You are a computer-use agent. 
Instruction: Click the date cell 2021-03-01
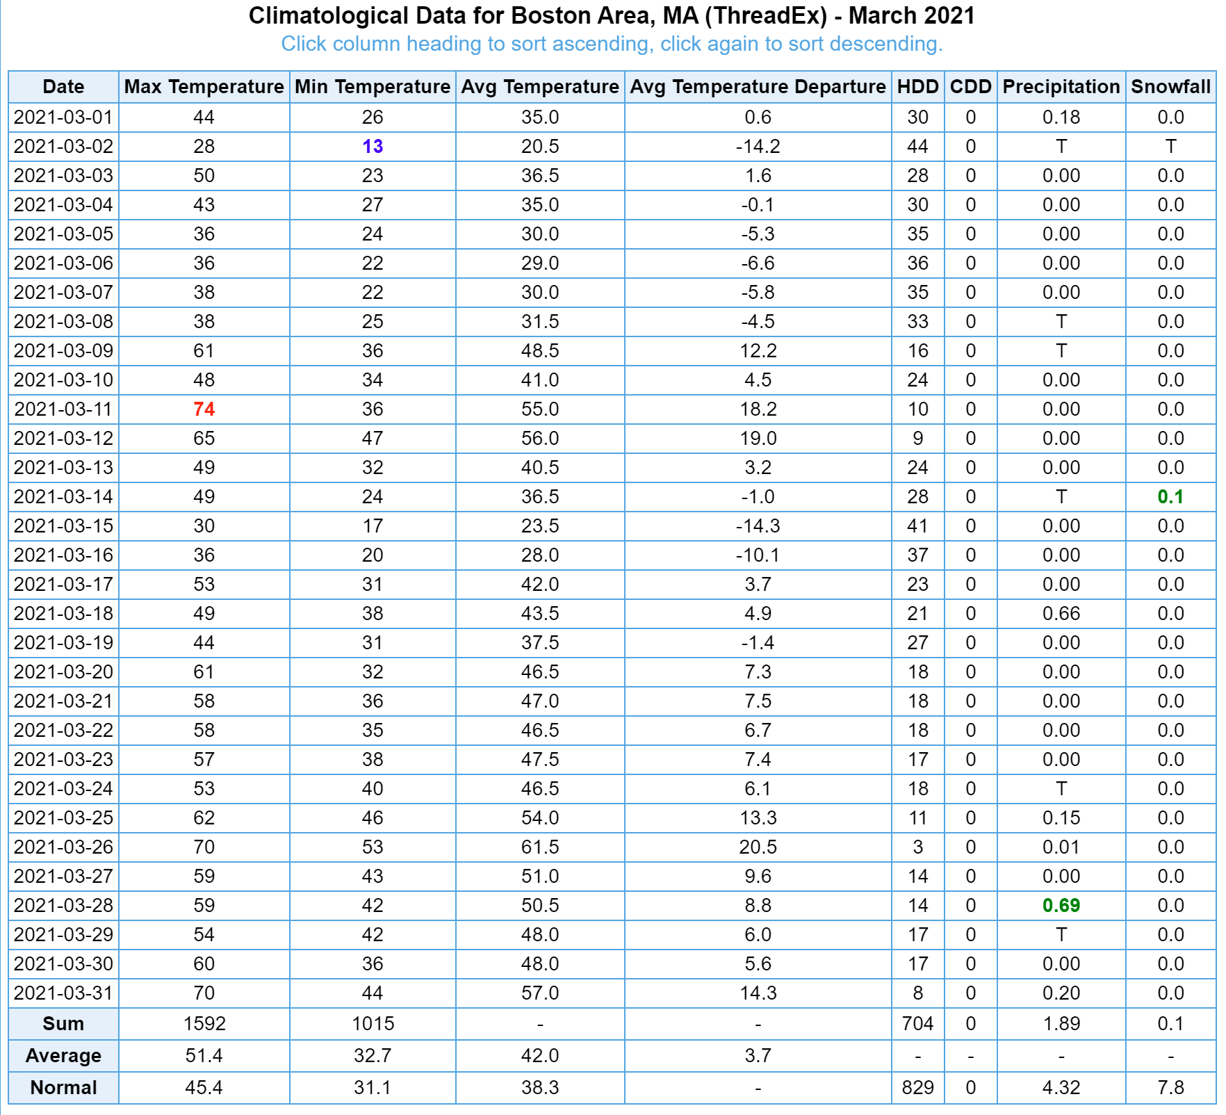tap(63, 117)
